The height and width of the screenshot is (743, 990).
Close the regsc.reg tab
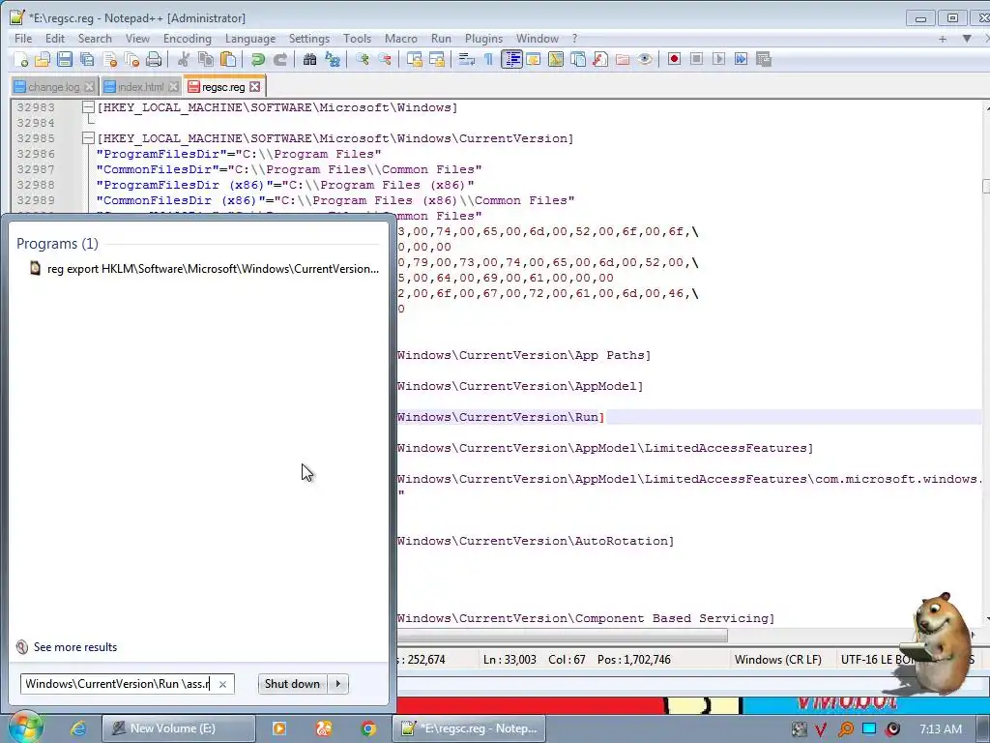(254, 86)
